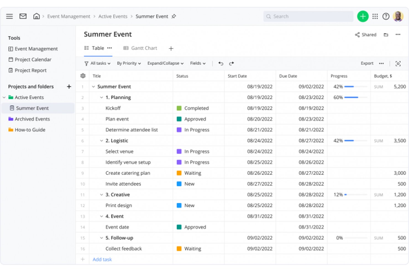
Task: Click the green add new button
Action: pos(363,17)
